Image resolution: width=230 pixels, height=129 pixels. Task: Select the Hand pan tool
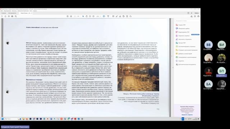click(87, 16)
